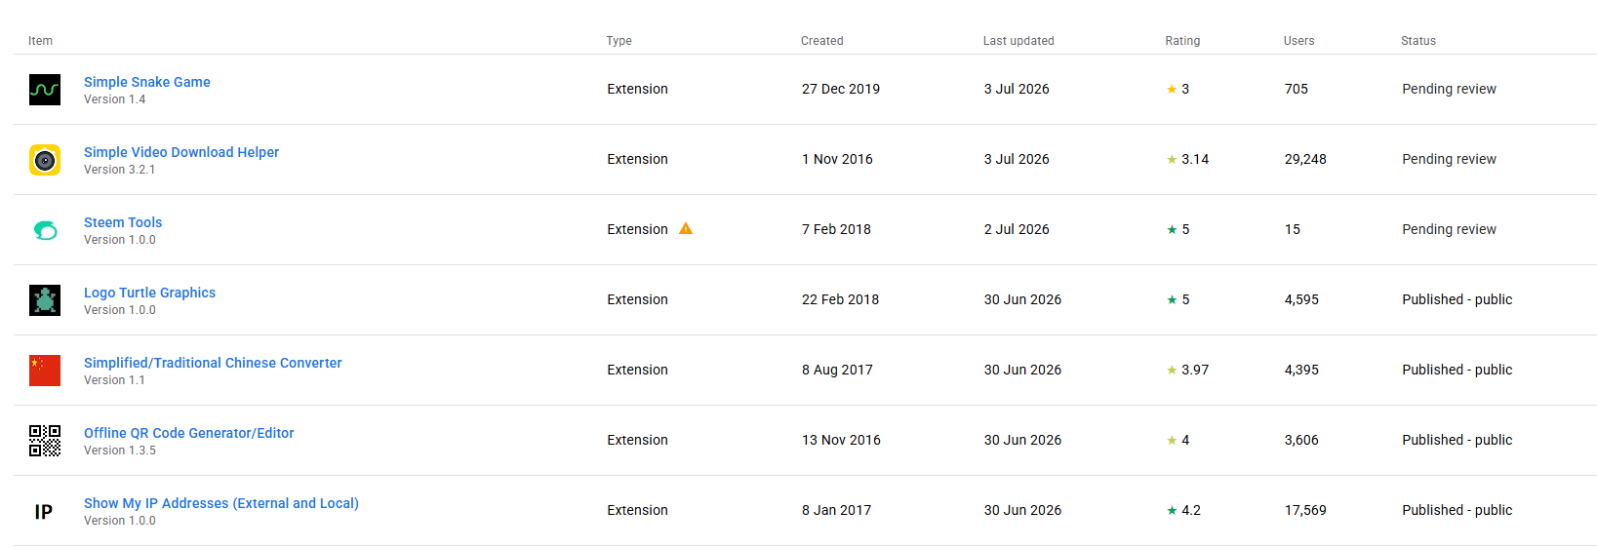Open Show My IP Addresses link
This screenshot has width=1597, height=549.
coord(221,503)
